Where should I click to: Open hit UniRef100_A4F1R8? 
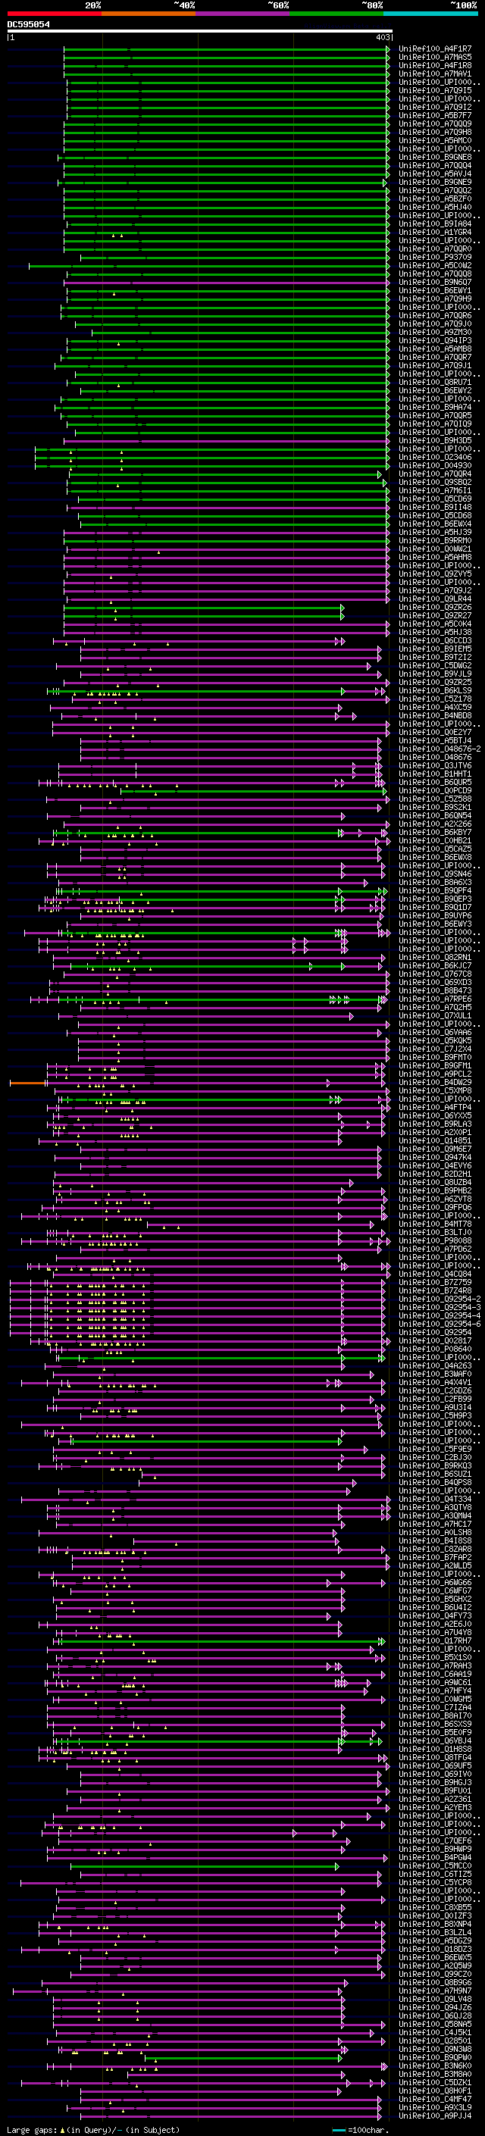[x=435, y=65]
